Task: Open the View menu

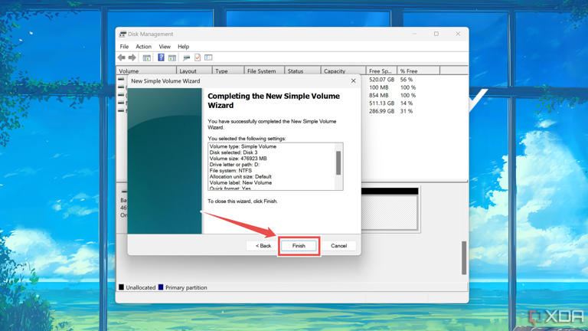Action: (165, 47)
